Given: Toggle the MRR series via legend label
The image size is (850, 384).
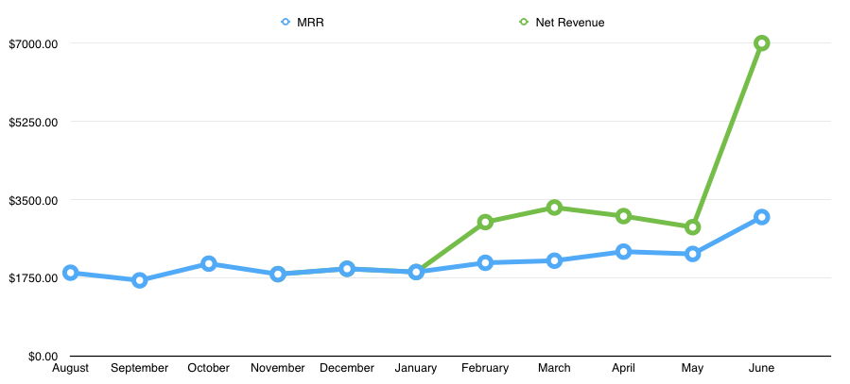Looking at the screenshot, I should tap(311, 22).
